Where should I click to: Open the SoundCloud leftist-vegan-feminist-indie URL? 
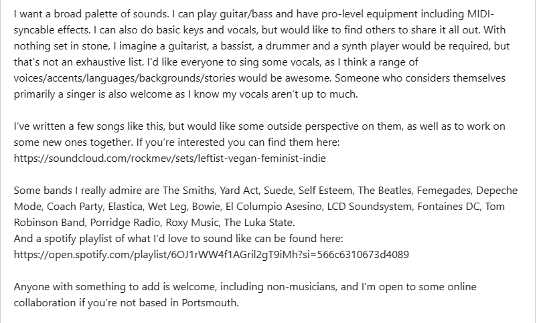click(x=169, y=158)
